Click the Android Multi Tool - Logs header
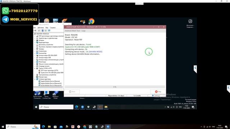Viewport: 230px width, 129px height. click(x=75, y=31)
